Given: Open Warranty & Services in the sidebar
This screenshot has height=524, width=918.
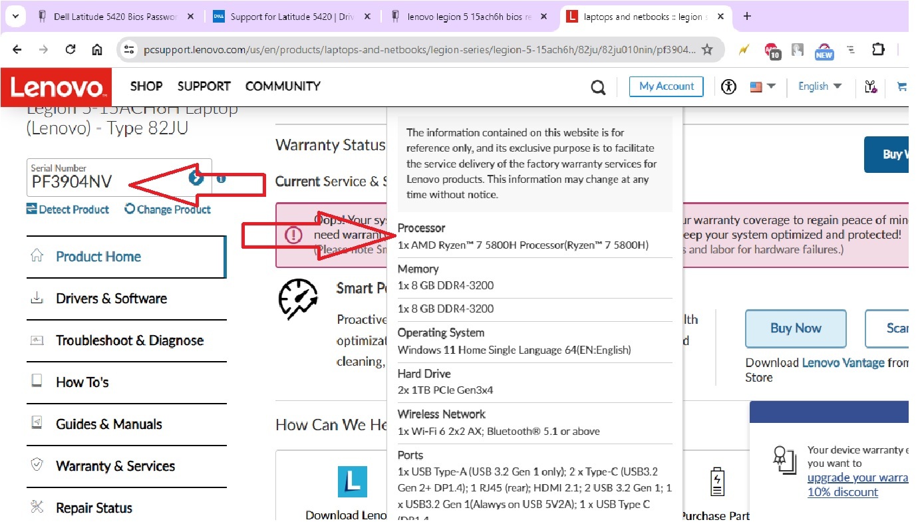Looking at the screenshot, I should coord(126,466).
